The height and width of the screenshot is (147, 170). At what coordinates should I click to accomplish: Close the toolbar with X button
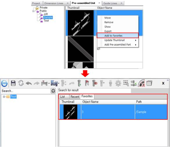point(163,83)
